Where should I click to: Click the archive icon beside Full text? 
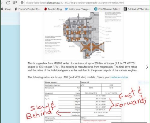pos(125,9)
